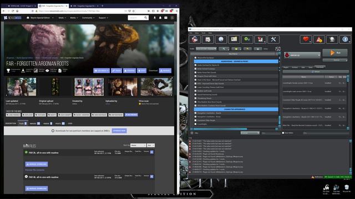The width and height of the screenshot is (355, 199).
Task: Open first mod image thumbnail
Action: coord(22,87)
